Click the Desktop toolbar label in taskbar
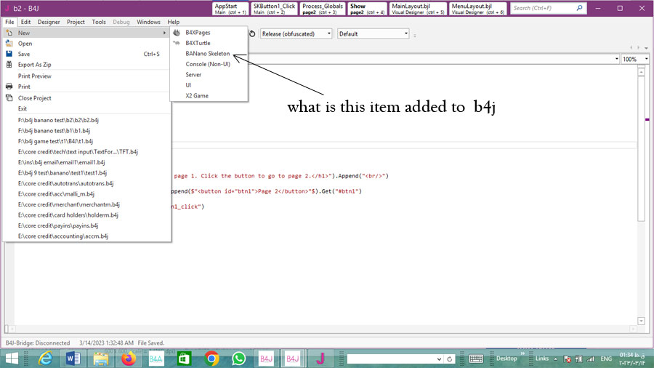The width and height of the screenshot is (654, 368). 506,359
